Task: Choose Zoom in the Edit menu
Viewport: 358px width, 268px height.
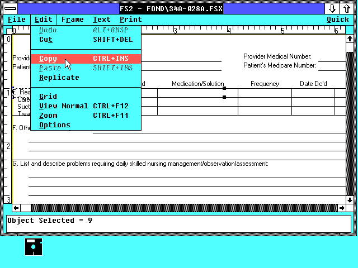Action: coord(86,116)
